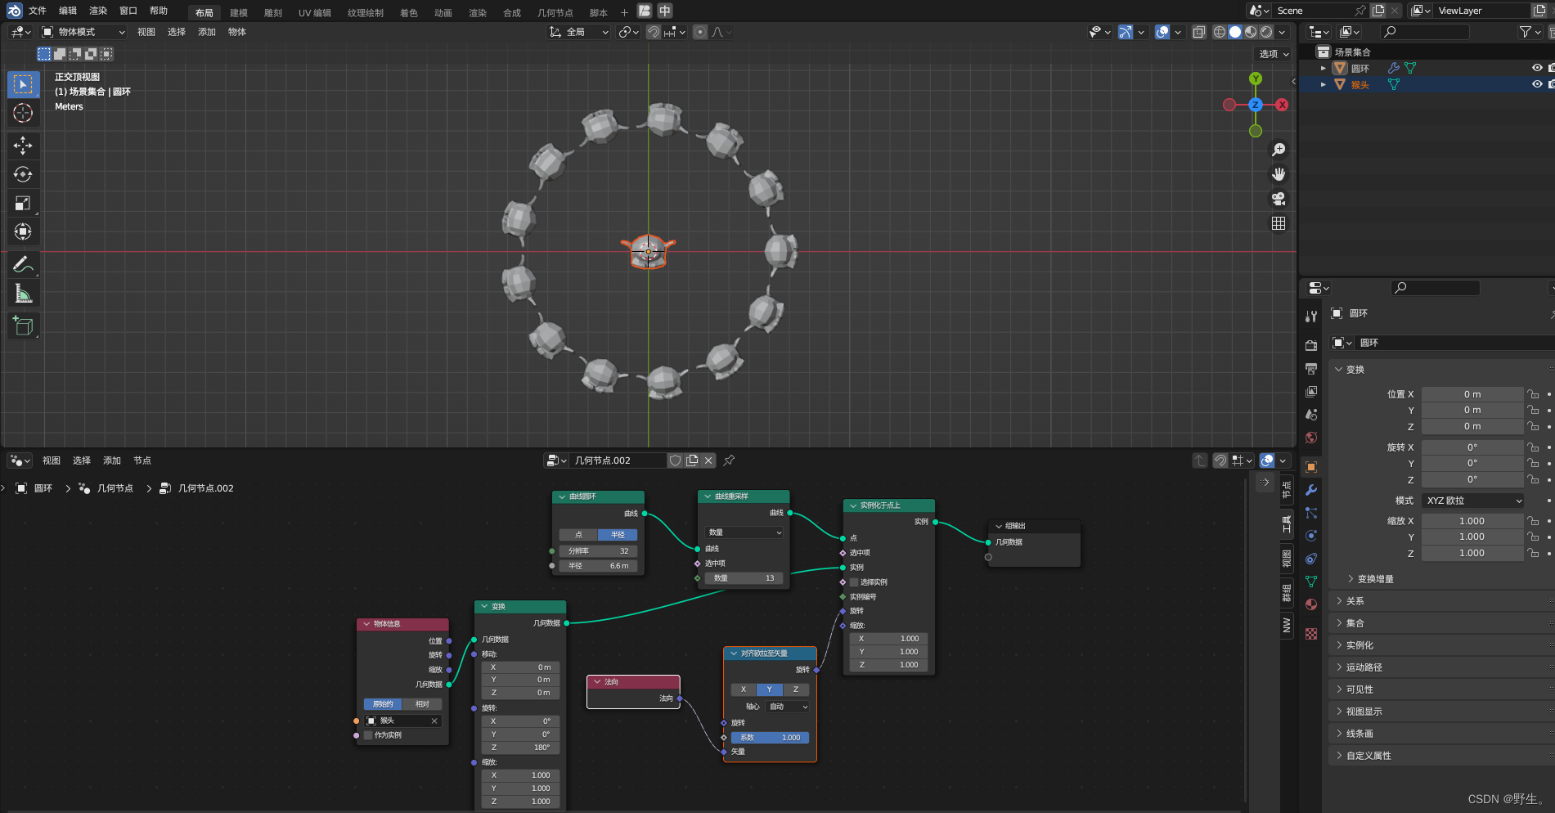Select the 相对 option in 物体信息 node
The image size is (1555, 813).
pos(422,704)
